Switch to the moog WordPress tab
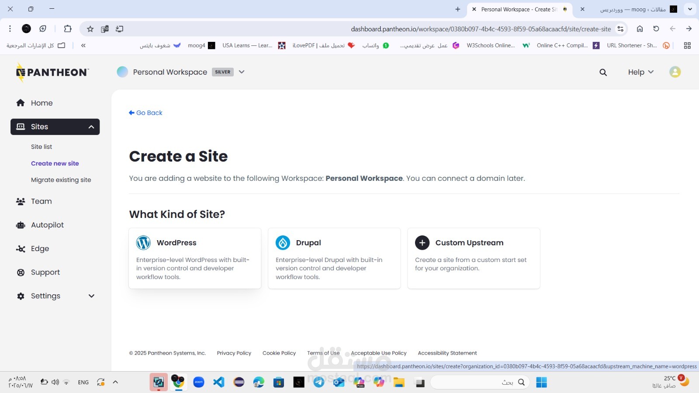 click(629, 9)
